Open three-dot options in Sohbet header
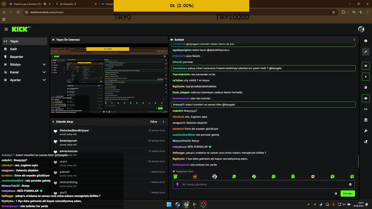 pyautogui.click(x=354, y=40)
